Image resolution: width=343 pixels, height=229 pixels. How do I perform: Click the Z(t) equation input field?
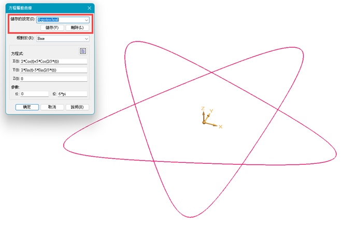tap(53, 79)
